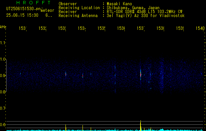Select the RTL-SDR SDR# receiver description
Viewport: 206px width, 131px height.
pyautogui.click(x=144, y=12)
